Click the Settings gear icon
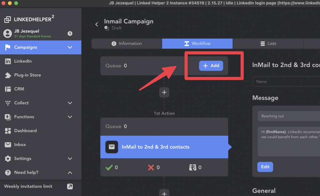 tap(8, 159)
